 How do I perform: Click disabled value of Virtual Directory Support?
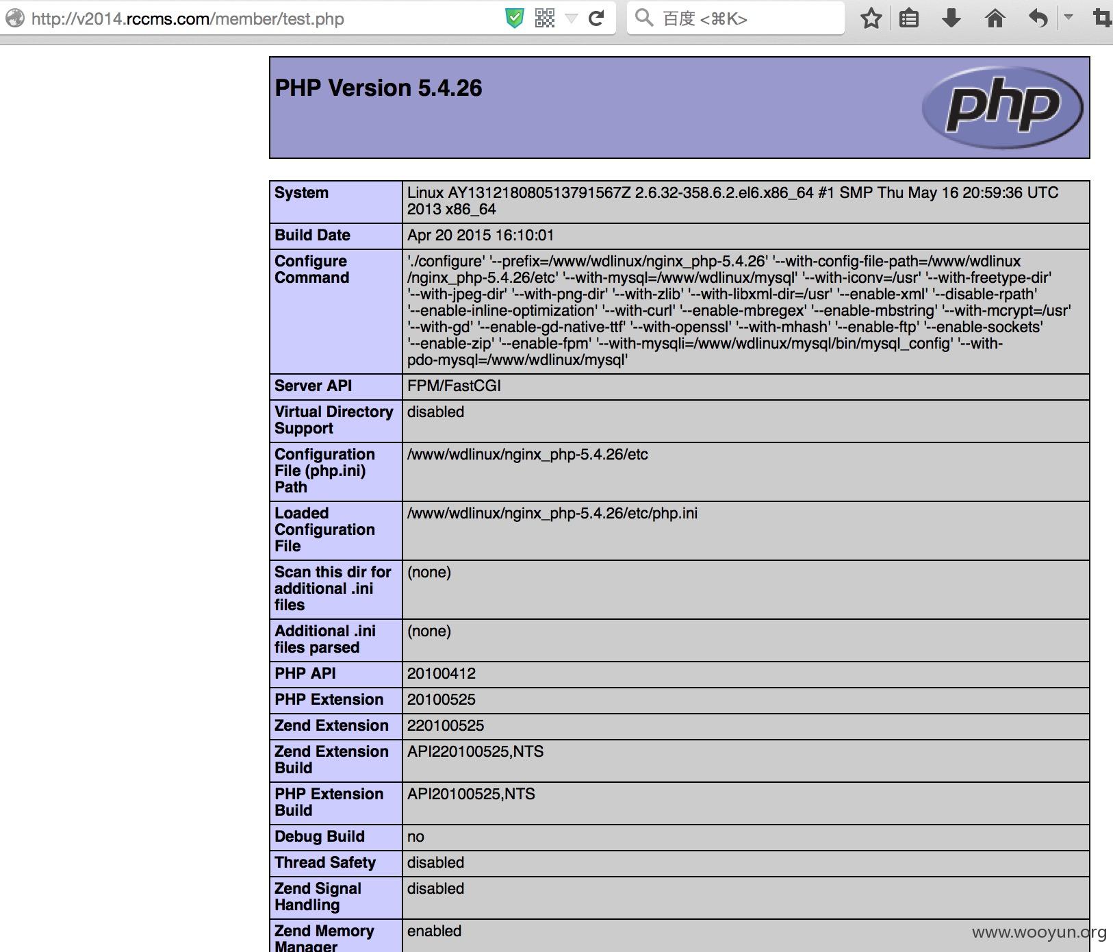pyautogui.click(x=435, y=412)
